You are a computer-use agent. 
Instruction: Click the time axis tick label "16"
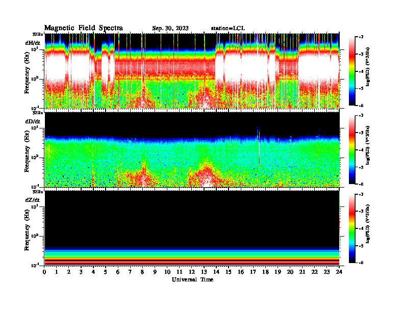click(241, 272)
